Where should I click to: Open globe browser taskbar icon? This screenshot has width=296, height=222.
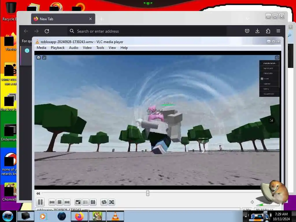pyautogui.click(x=62, y=216)
